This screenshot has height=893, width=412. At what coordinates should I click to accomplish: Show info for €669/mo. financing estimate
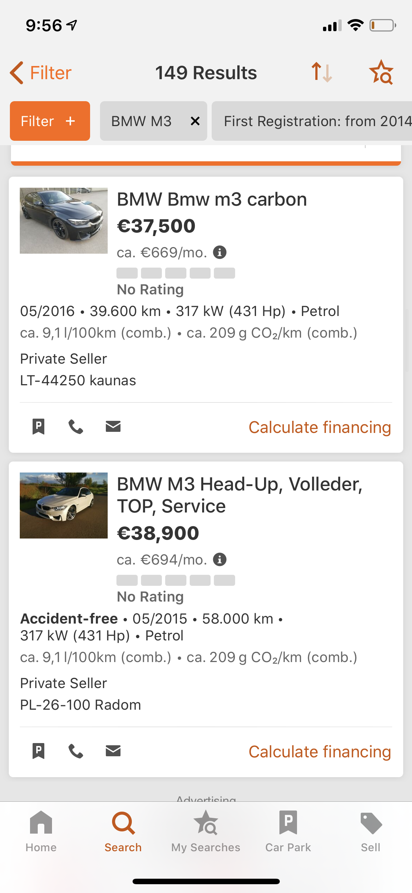[220, 252]
